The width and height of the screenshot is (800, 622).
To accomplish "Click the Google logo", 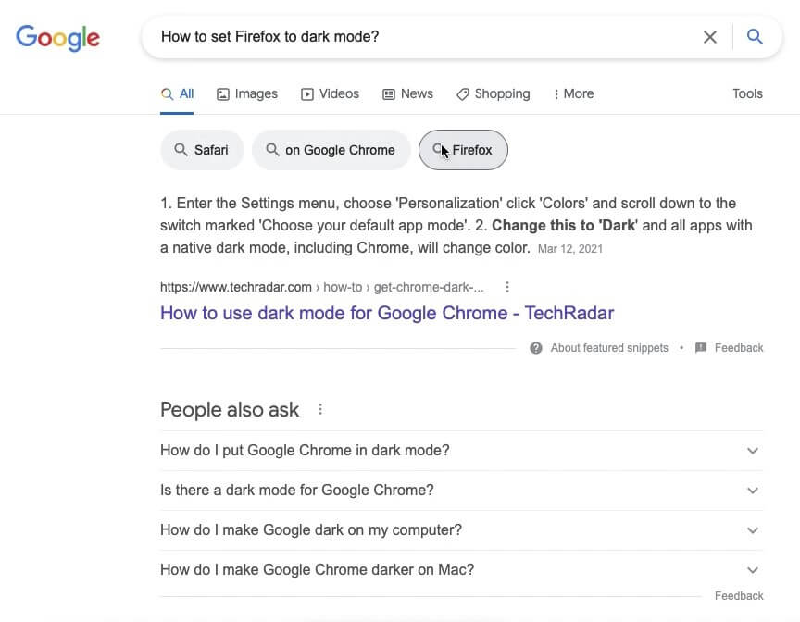I will pos(57,38).
